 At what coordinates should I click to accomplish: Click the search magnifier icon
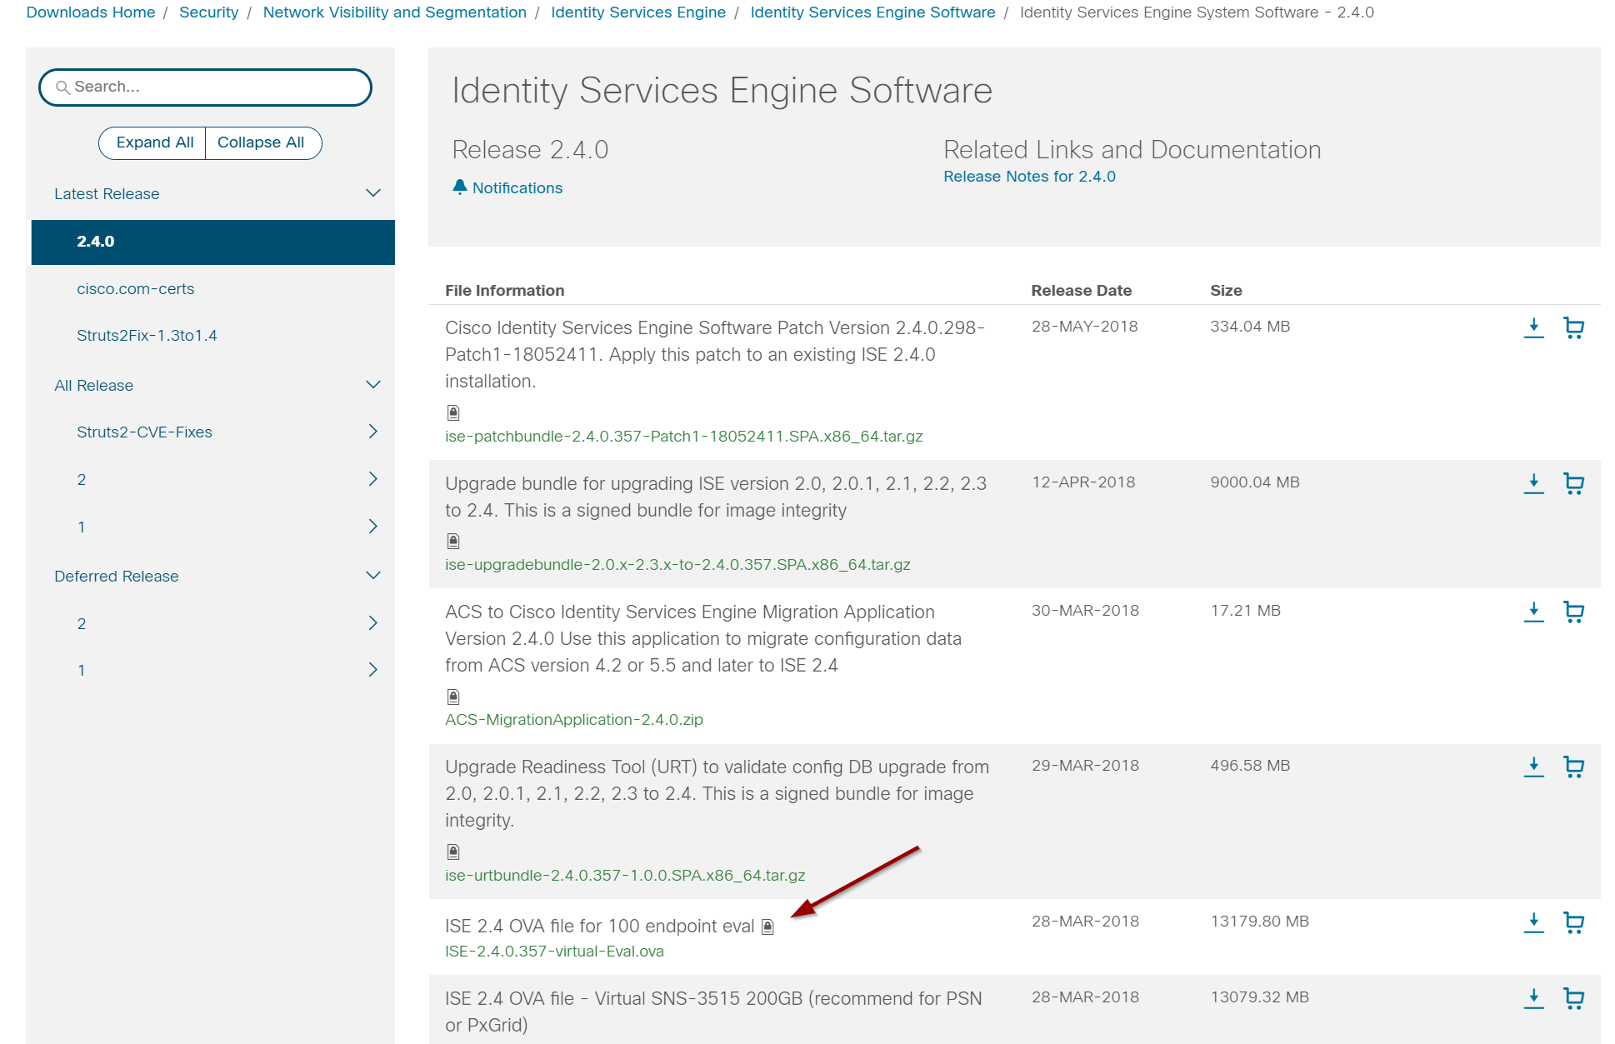pyautogui.click(x=62, y=87)
